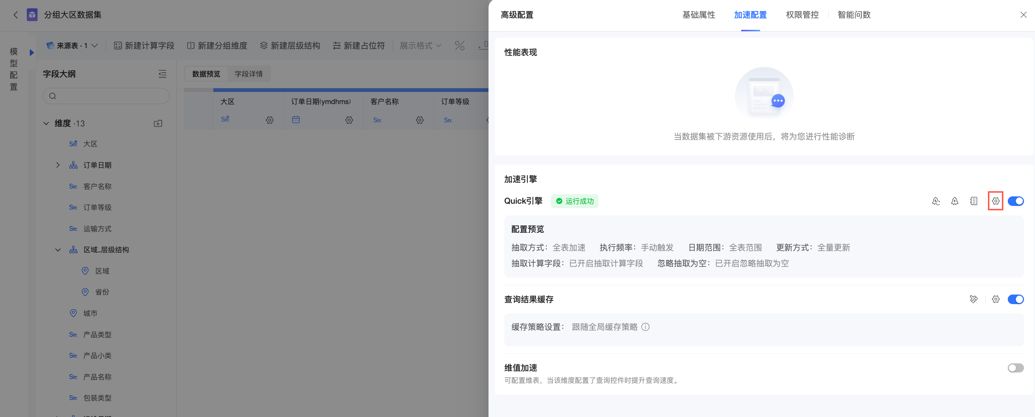Switch to the 基础属性 tab
1035x417 pixels.
point(698,15)
